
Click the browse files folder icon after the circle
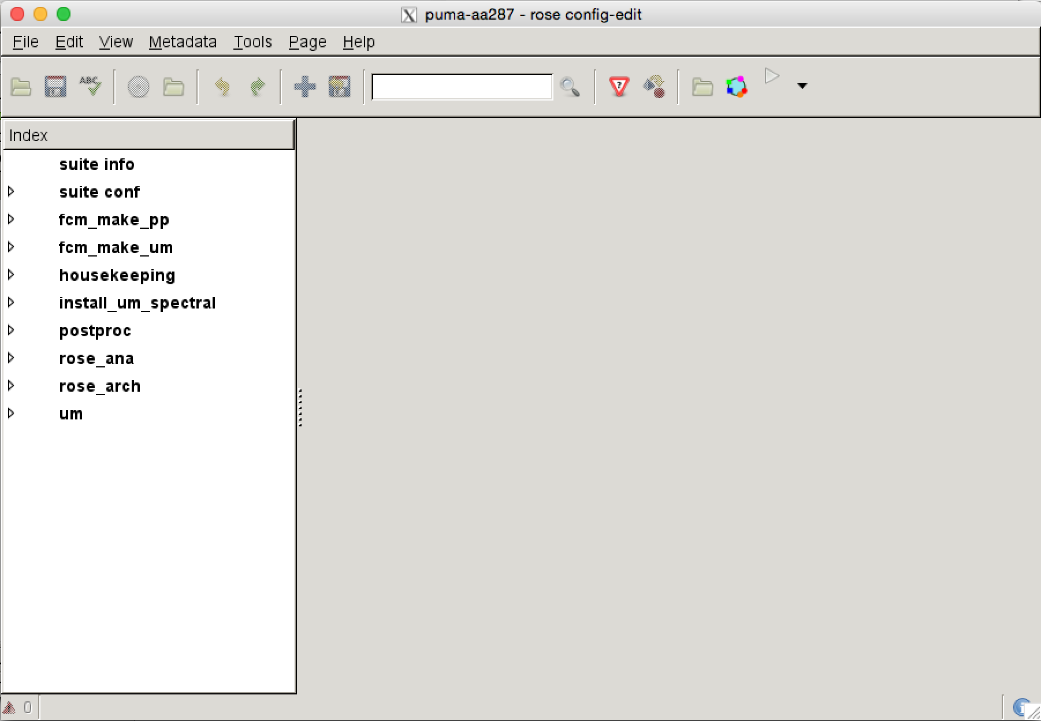[173, 87]
